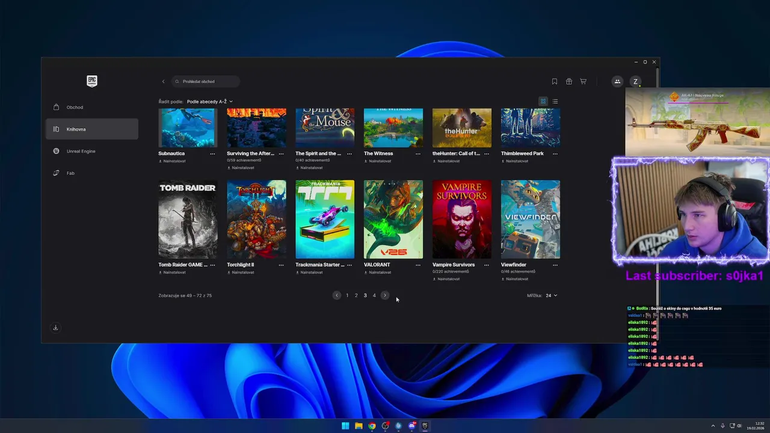Image resolution: width=770 pixels, height=433 pixels.
Task: Open the downloads icon in sidebar
Action: click(x=55, y=328)
